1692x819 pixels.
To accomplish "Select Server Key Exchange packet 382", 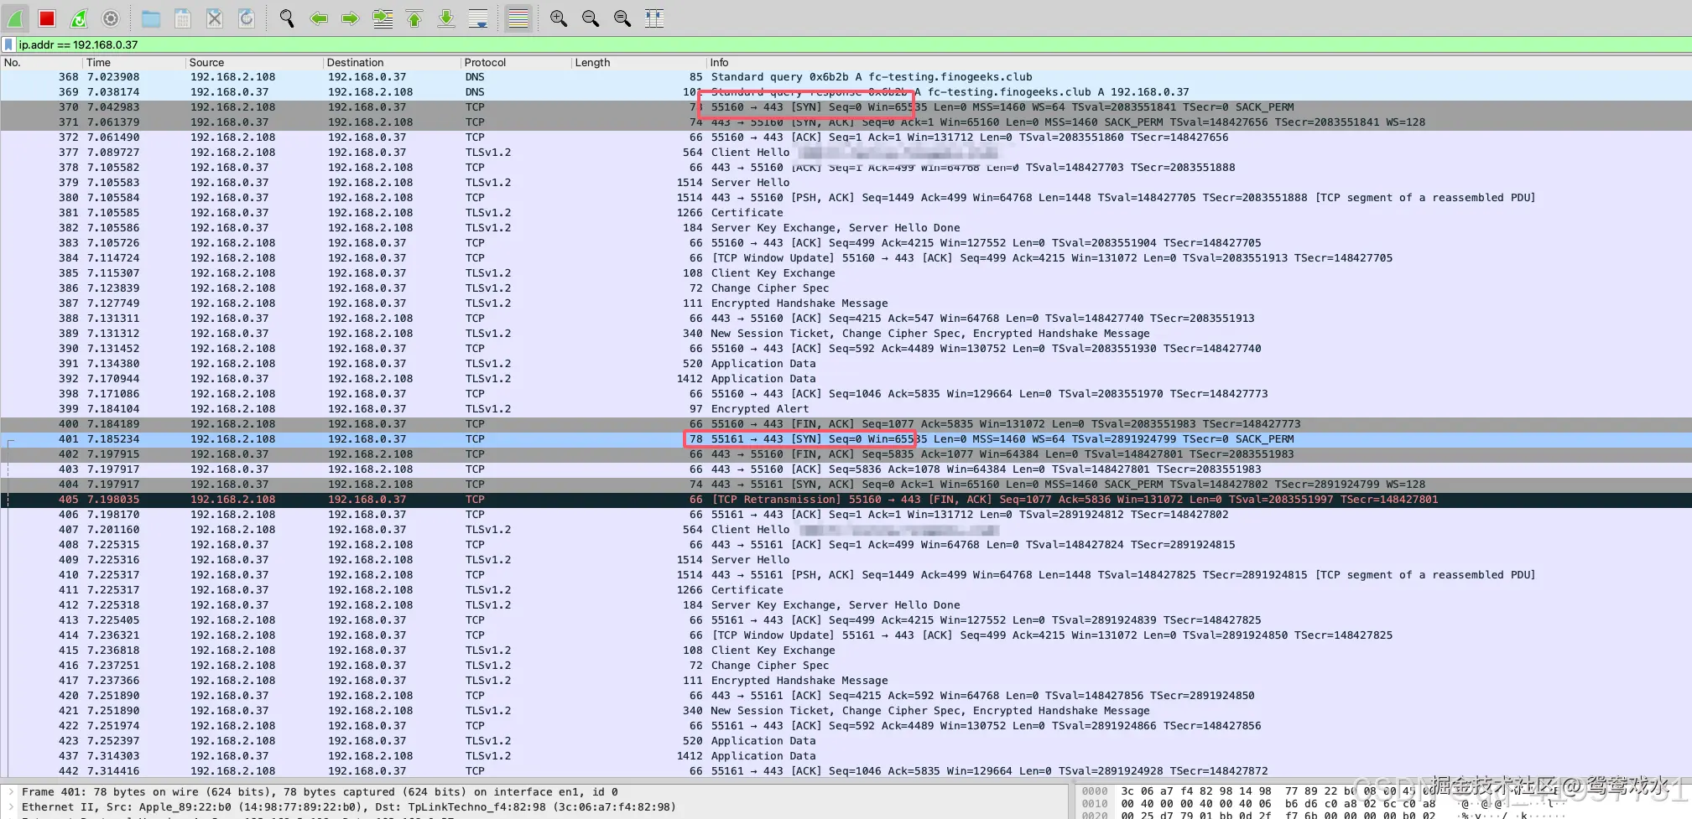I will point(846,228).
